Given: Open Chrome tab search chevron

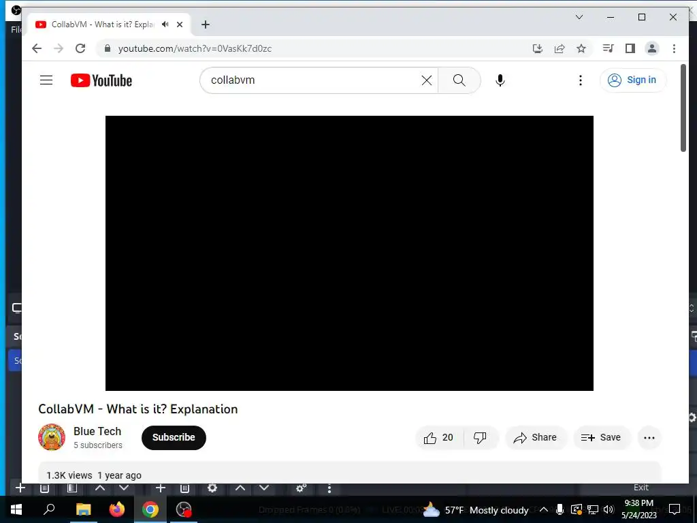Looking at the screenshot, I should [579, 17].
